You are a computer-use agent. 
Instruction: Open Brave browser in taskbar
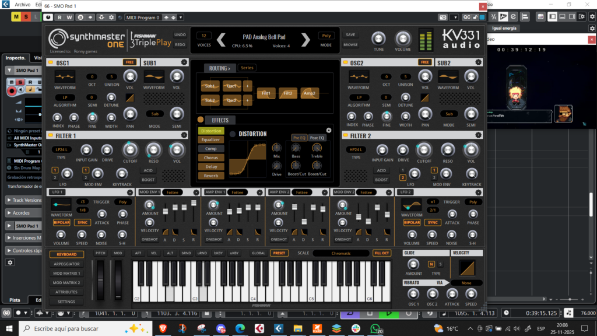point(163,328)
